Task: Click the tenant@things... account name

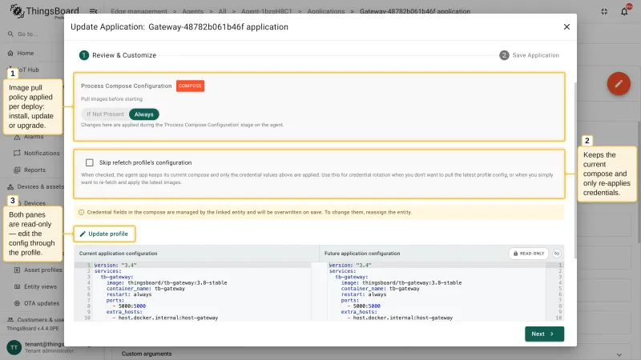Action: [44, 344]
